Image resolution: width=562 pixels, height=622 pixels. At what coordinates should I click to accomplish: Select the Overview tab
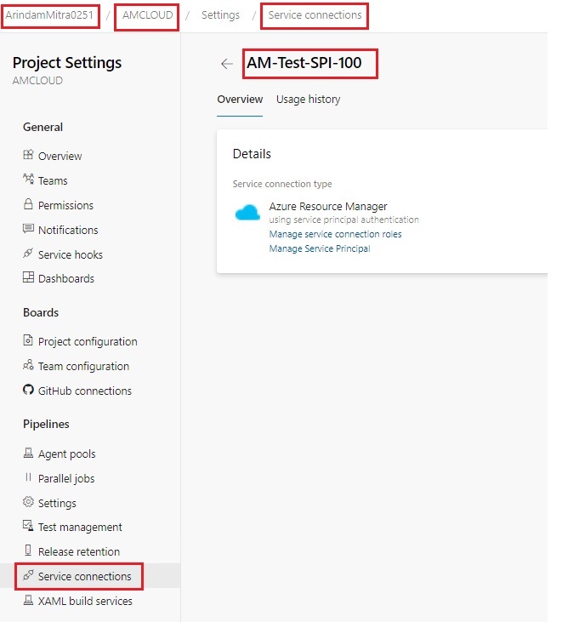240,100
